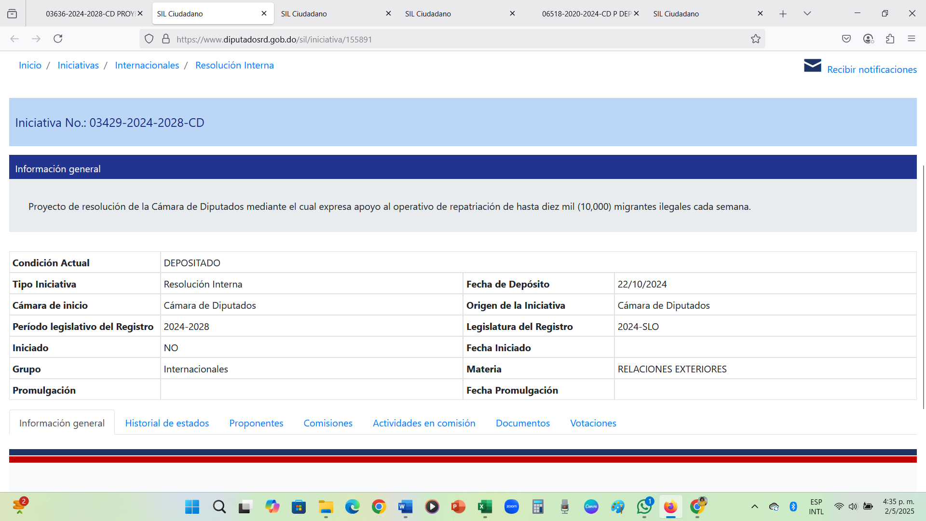Viewport: 926px width, 521px height.
Task: Open a new browser tab
Action: click(783, 14)
